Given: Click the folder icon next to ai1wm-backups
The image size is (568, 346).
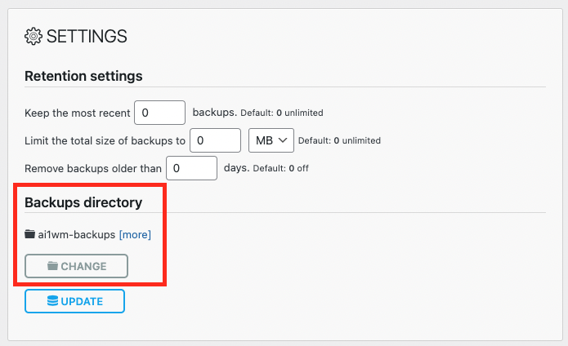Looking at the screenshot, I should coord(30,234).
